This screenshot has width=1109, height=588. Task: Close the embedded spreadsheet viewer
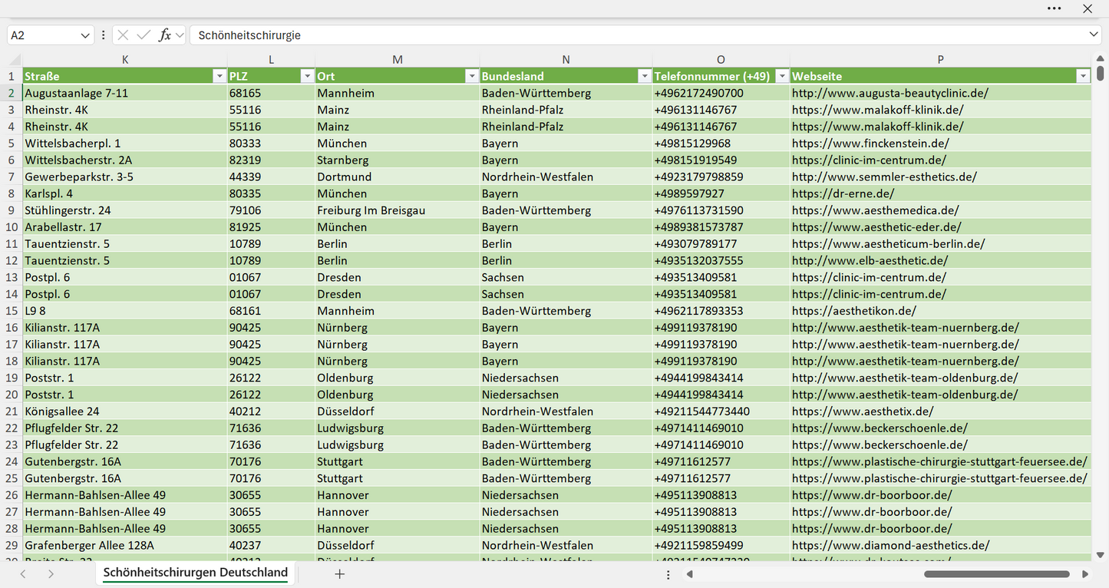coord(1088,8)
